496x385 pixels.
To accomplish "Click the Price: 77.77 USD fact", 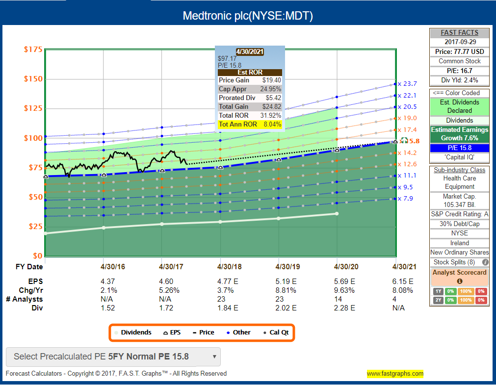I will point(459,51).
